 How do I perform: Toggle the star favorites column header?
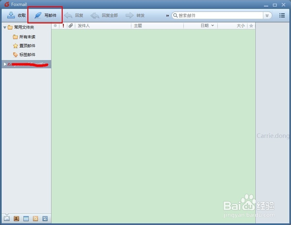click(251, 25)
